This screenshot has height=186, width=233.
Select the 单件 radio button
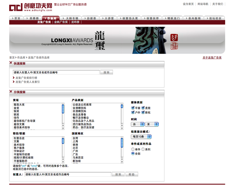133,149
